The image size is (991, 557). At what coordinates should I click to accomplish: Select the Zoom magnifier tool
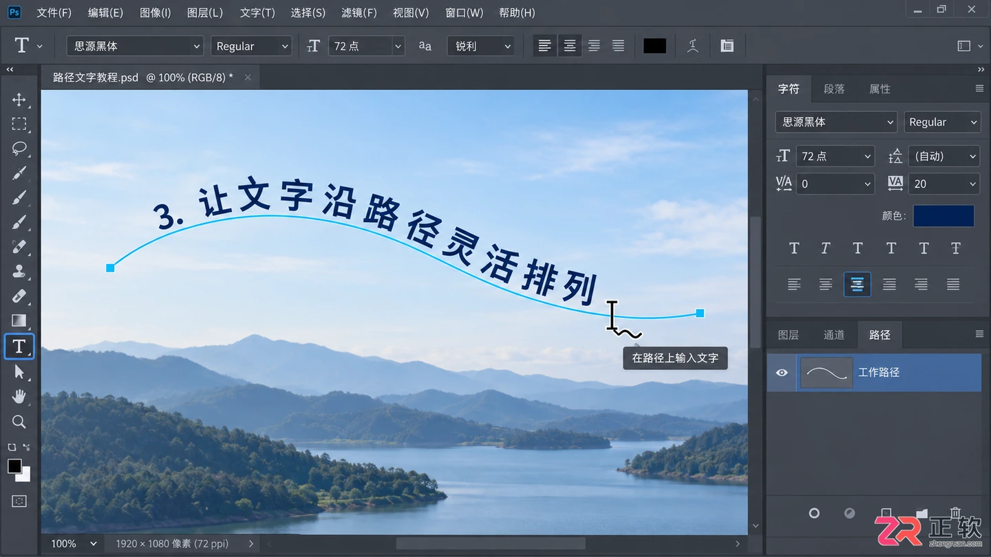[x=19, y=422]
